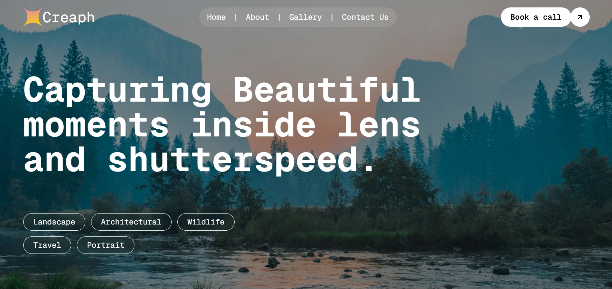Click the diagonal arrow icon button
The width and height of the screenshot is (612, 289).
pyautogui.click(x=580, y=17)
